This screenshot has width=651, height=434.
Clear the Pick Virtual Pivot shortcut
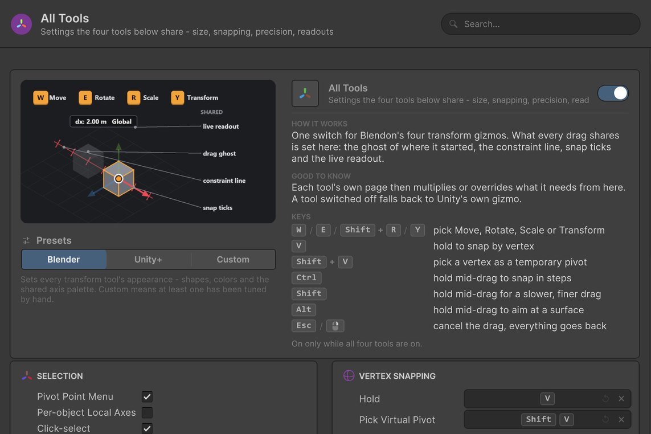(621, 419)
